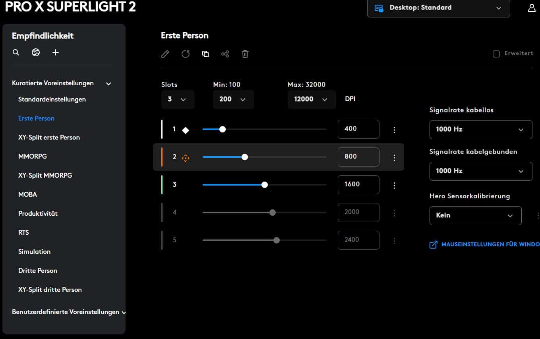Click the 800 DPI value field

[358, 157]
